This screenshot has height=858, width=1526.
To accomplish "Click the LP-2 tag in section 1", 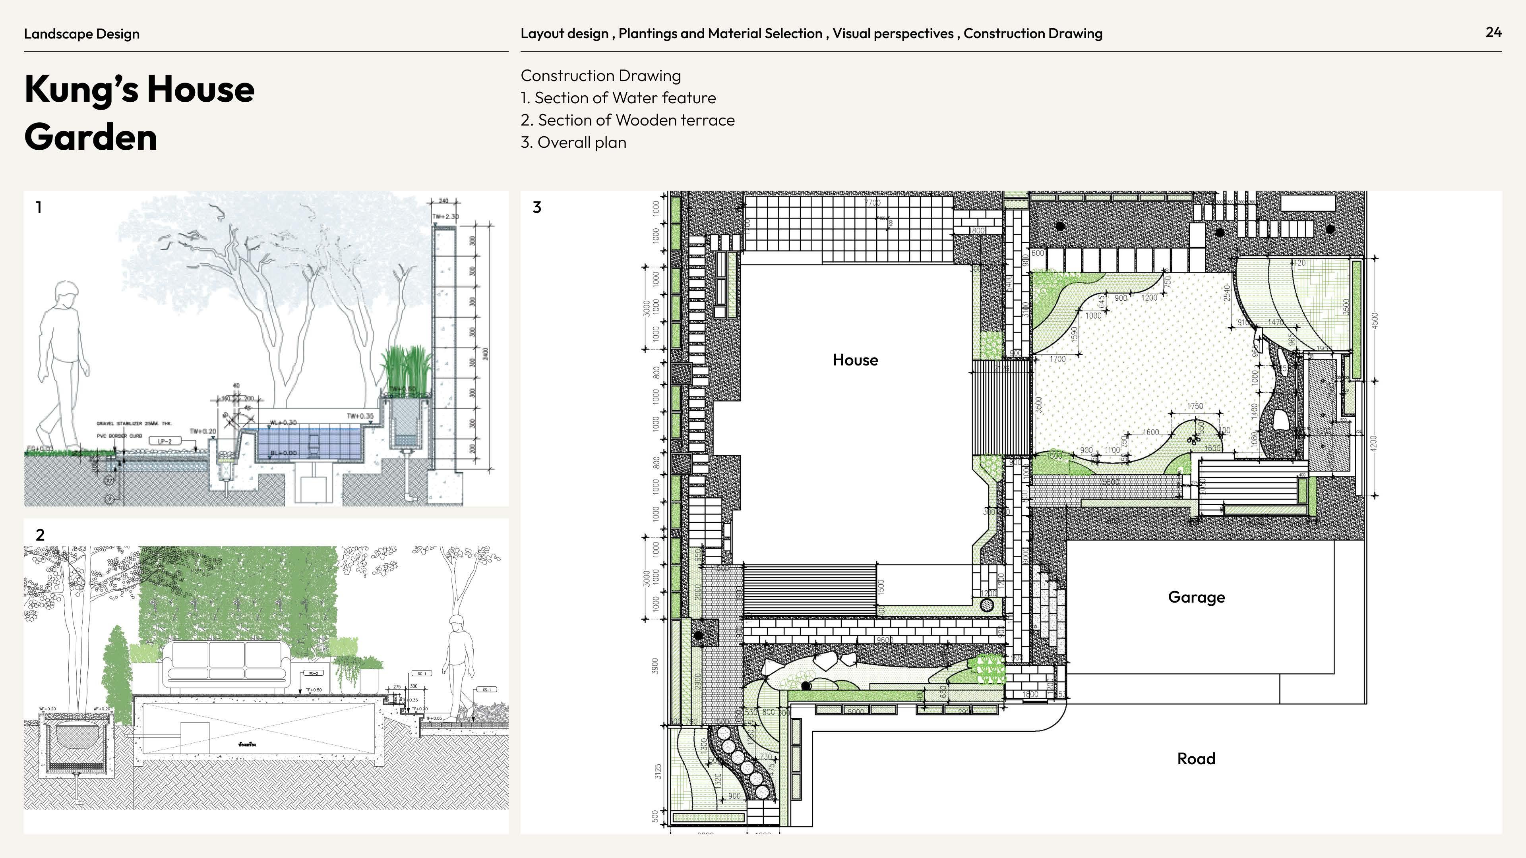I will point(165,441).
